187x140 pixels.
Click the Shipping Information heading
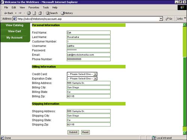click(x=46, y=104)
